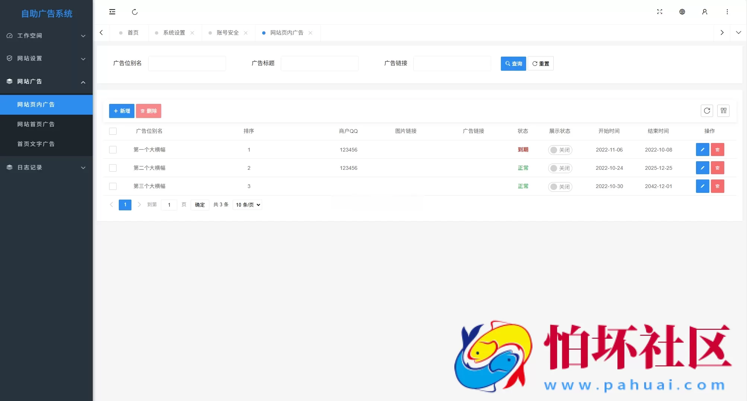The image size is (747, 401).
Task: Click the 新增 button to add an ad
Action: click(x=121, y=111)
